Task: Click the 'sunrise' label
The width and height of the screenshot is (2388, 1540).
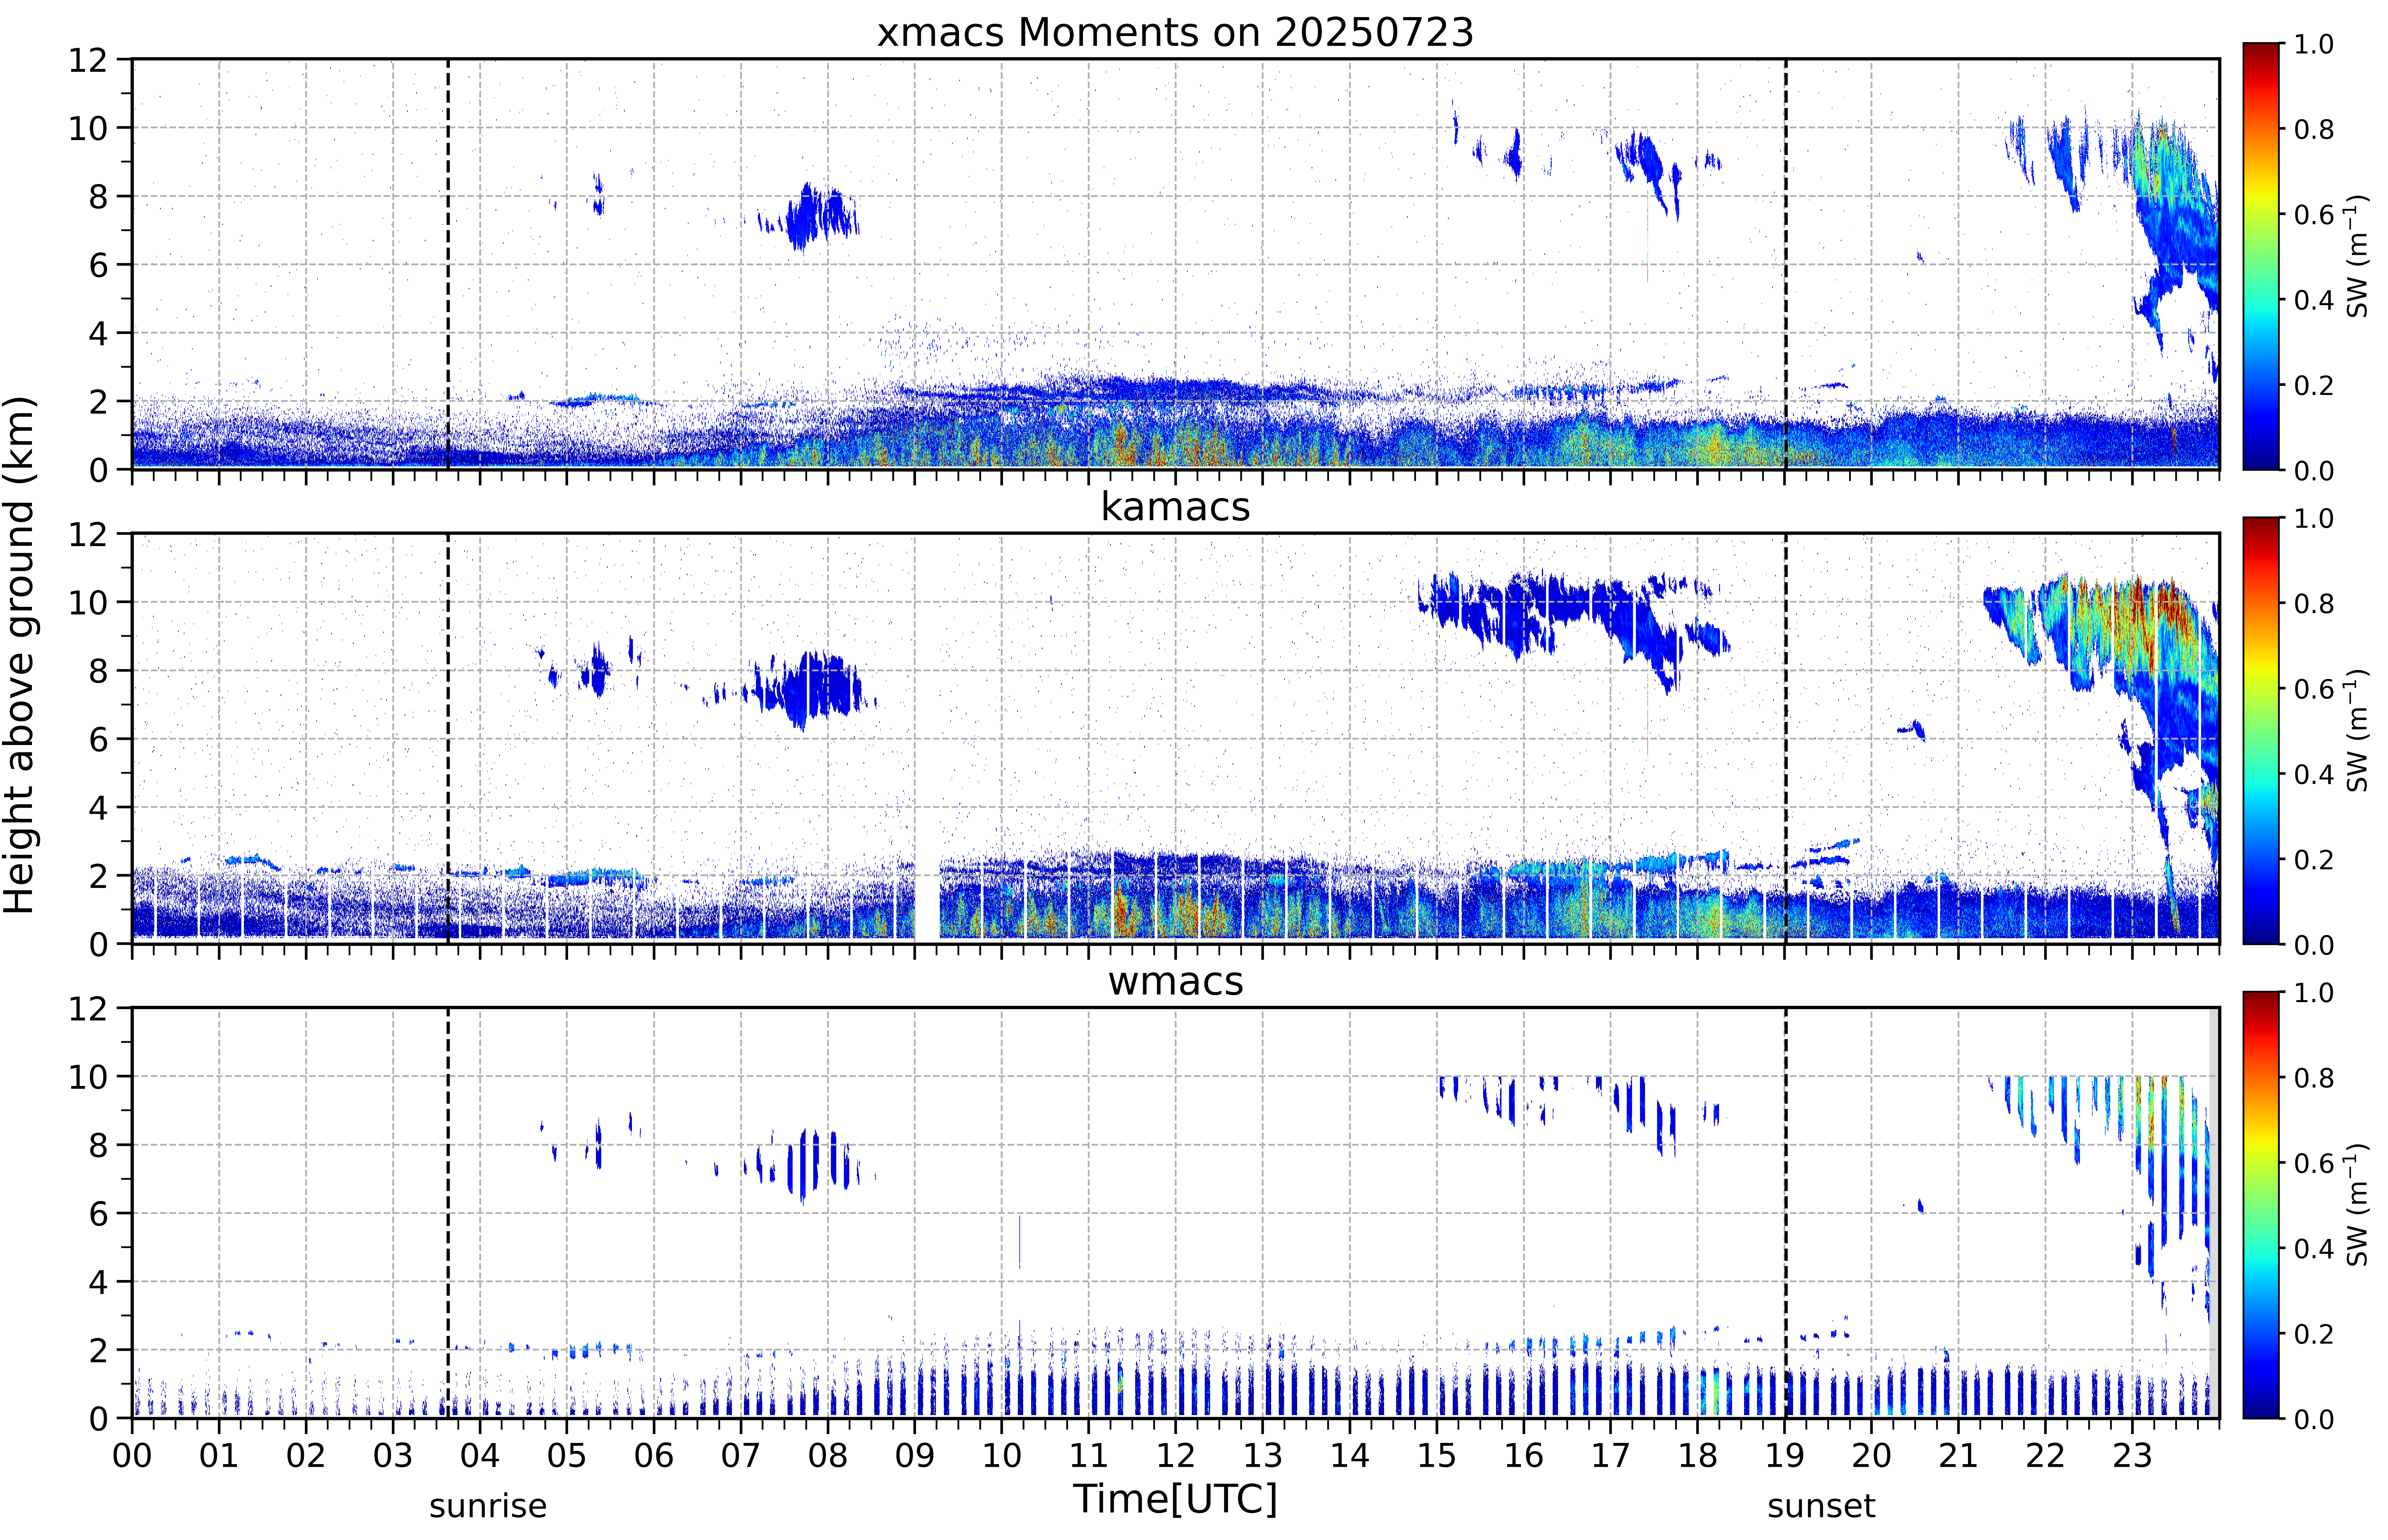Action: (488, 1506)
